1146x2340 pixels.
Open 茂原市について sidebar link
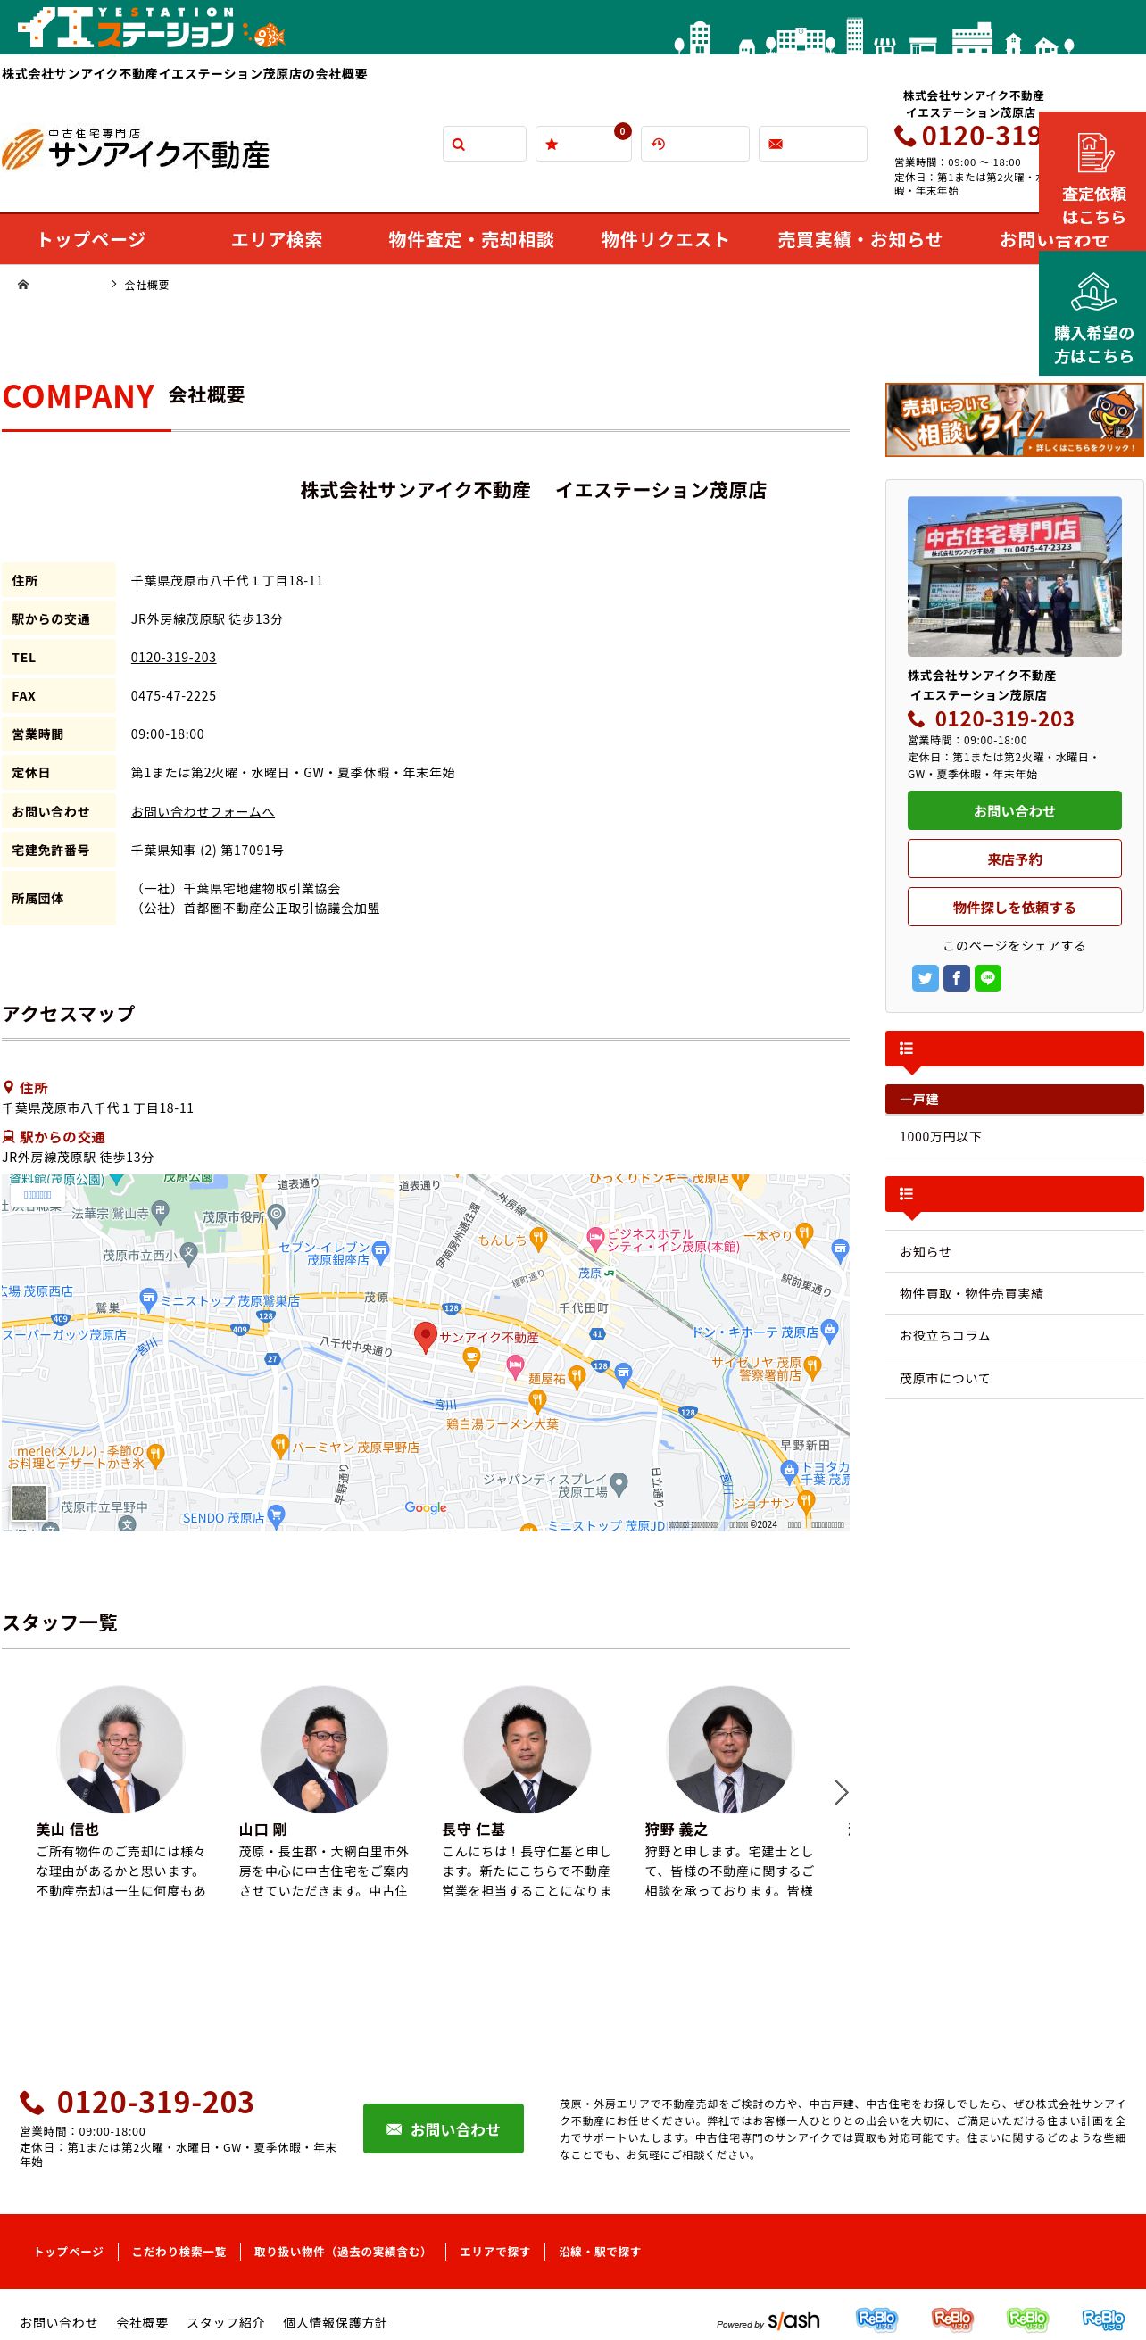tap(1014, 1378)
